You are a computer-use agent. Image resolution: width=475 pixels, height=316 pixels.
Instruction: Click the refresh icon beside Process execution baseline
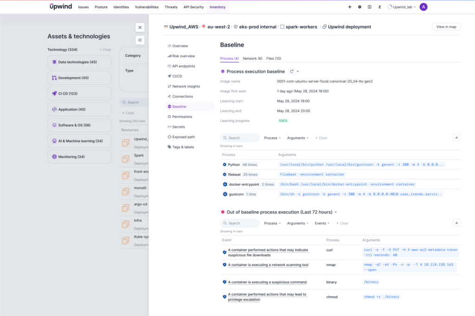(x=292, y=71)
